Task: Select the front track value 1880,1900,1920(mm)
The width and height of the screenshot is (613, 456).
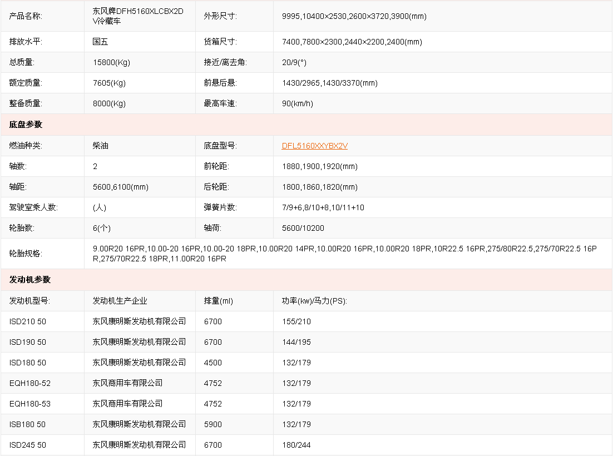Action: pyautogui.click(x=320, y=166)
